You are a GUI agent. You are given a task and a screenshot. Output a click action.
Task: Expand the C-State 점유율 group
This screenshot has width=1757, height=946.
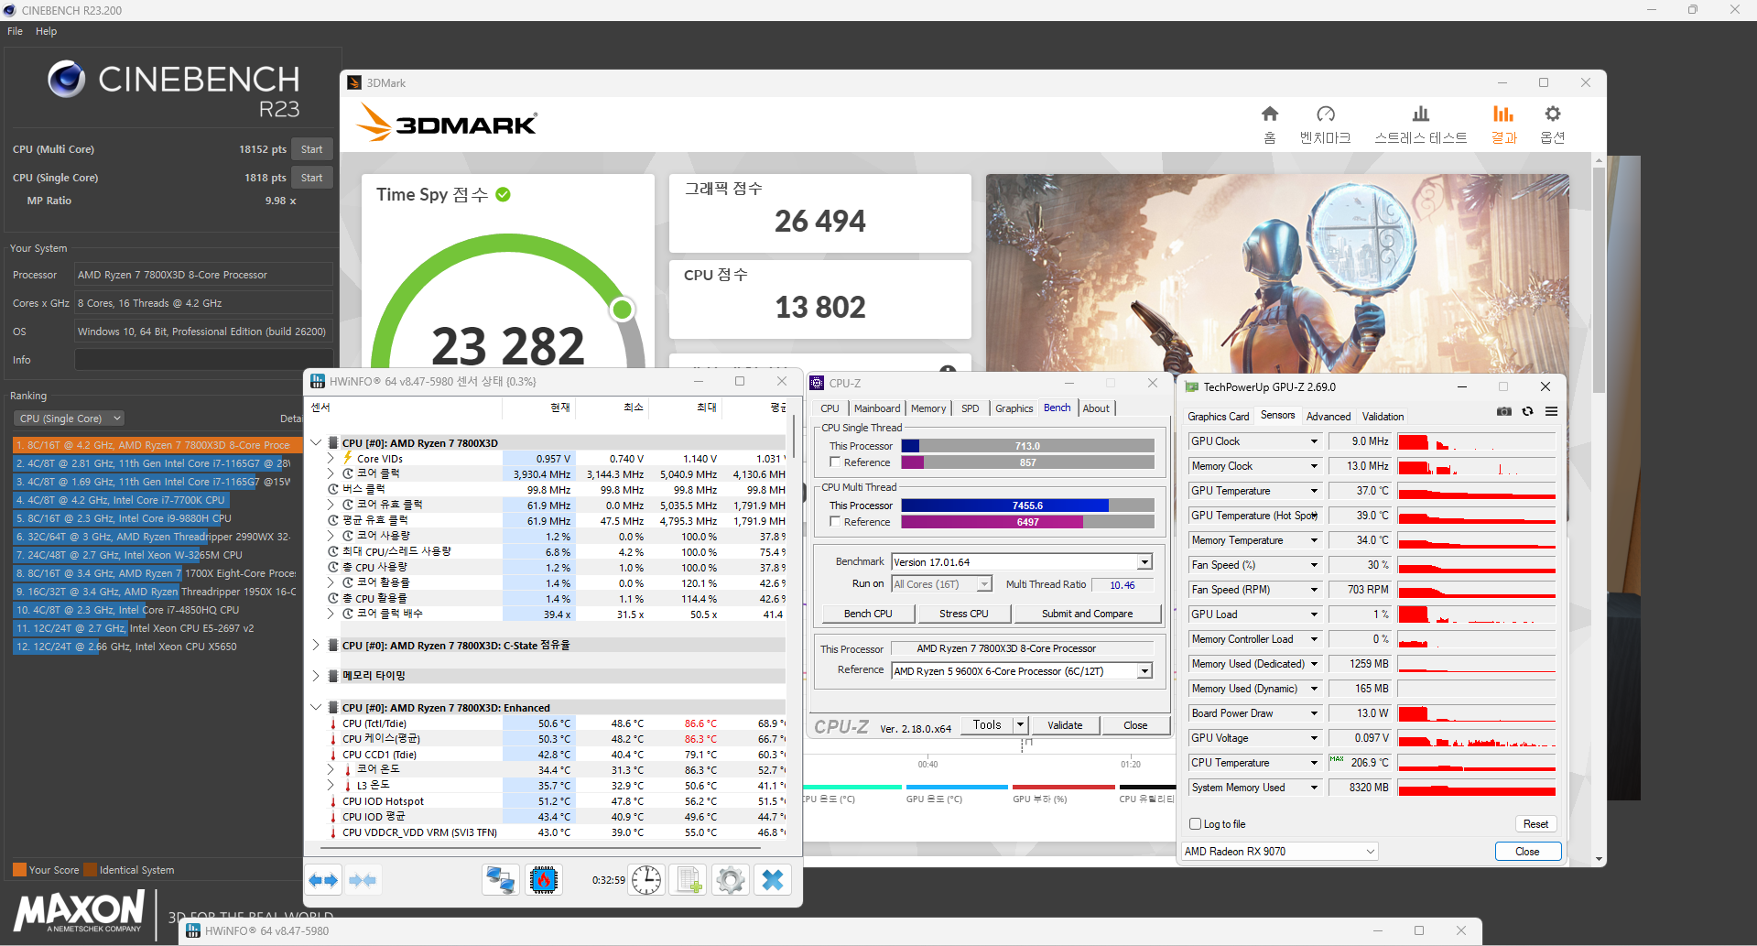pos(316,646)
